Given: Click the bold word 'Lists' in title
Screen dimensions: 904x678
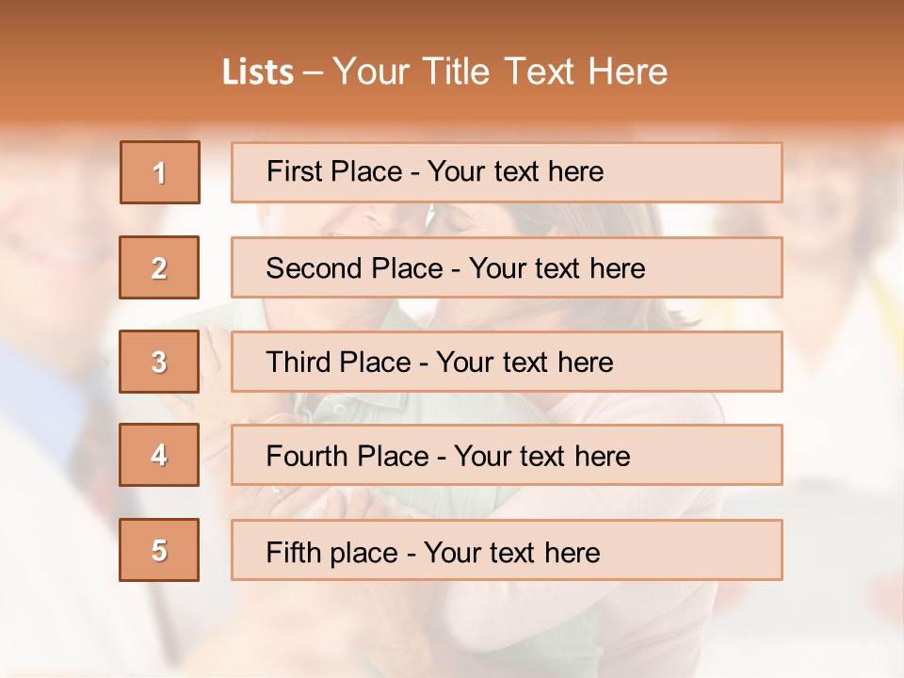Looking at the screenshot, I should pos(257,73).
